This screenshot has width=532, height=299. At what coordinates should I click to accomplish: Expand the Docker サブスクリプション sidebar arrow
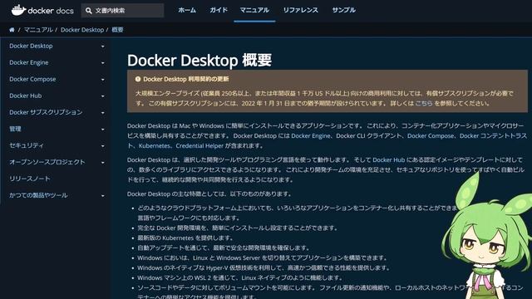(103, 113)
